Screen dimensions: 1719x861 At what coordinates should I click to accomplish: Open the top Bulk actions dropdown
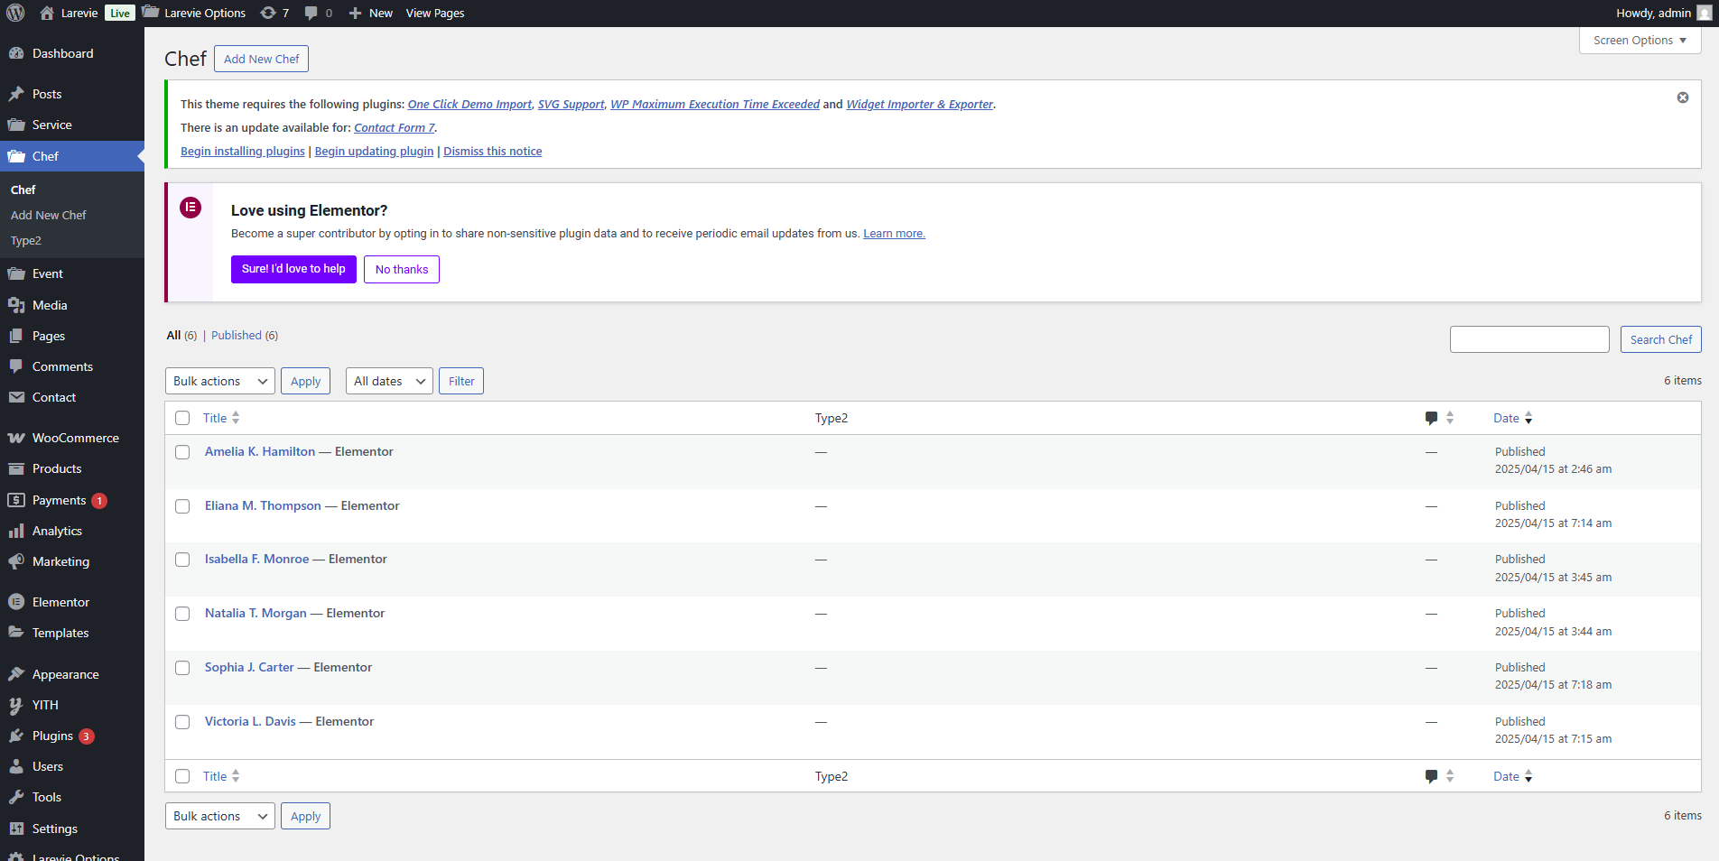point(220,381)
